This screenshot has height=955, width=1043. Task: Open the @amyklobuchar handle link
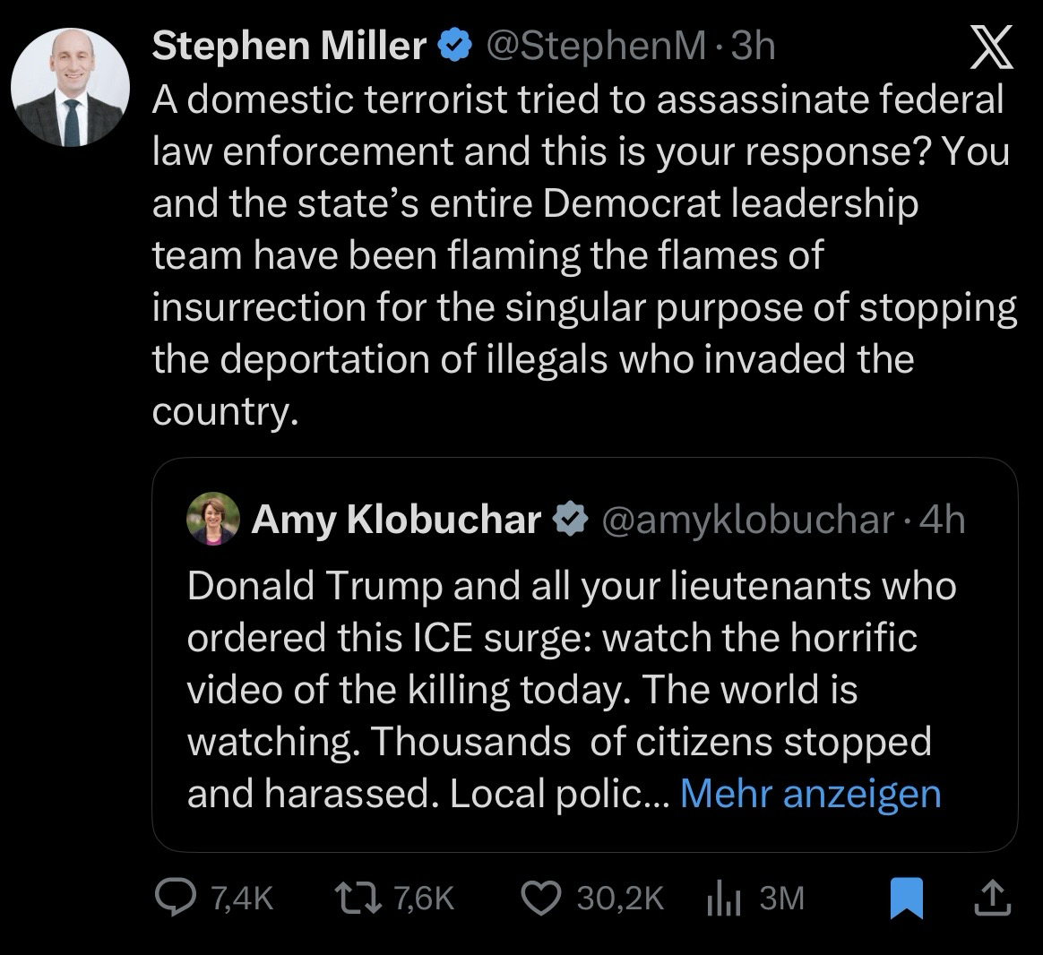coord(749,521)
